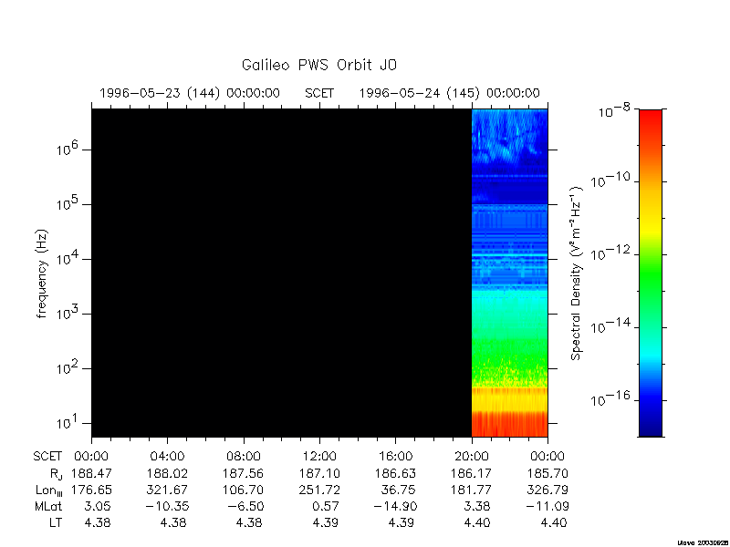Click the LT row label

pyautogui.click(x=56, y=522)
